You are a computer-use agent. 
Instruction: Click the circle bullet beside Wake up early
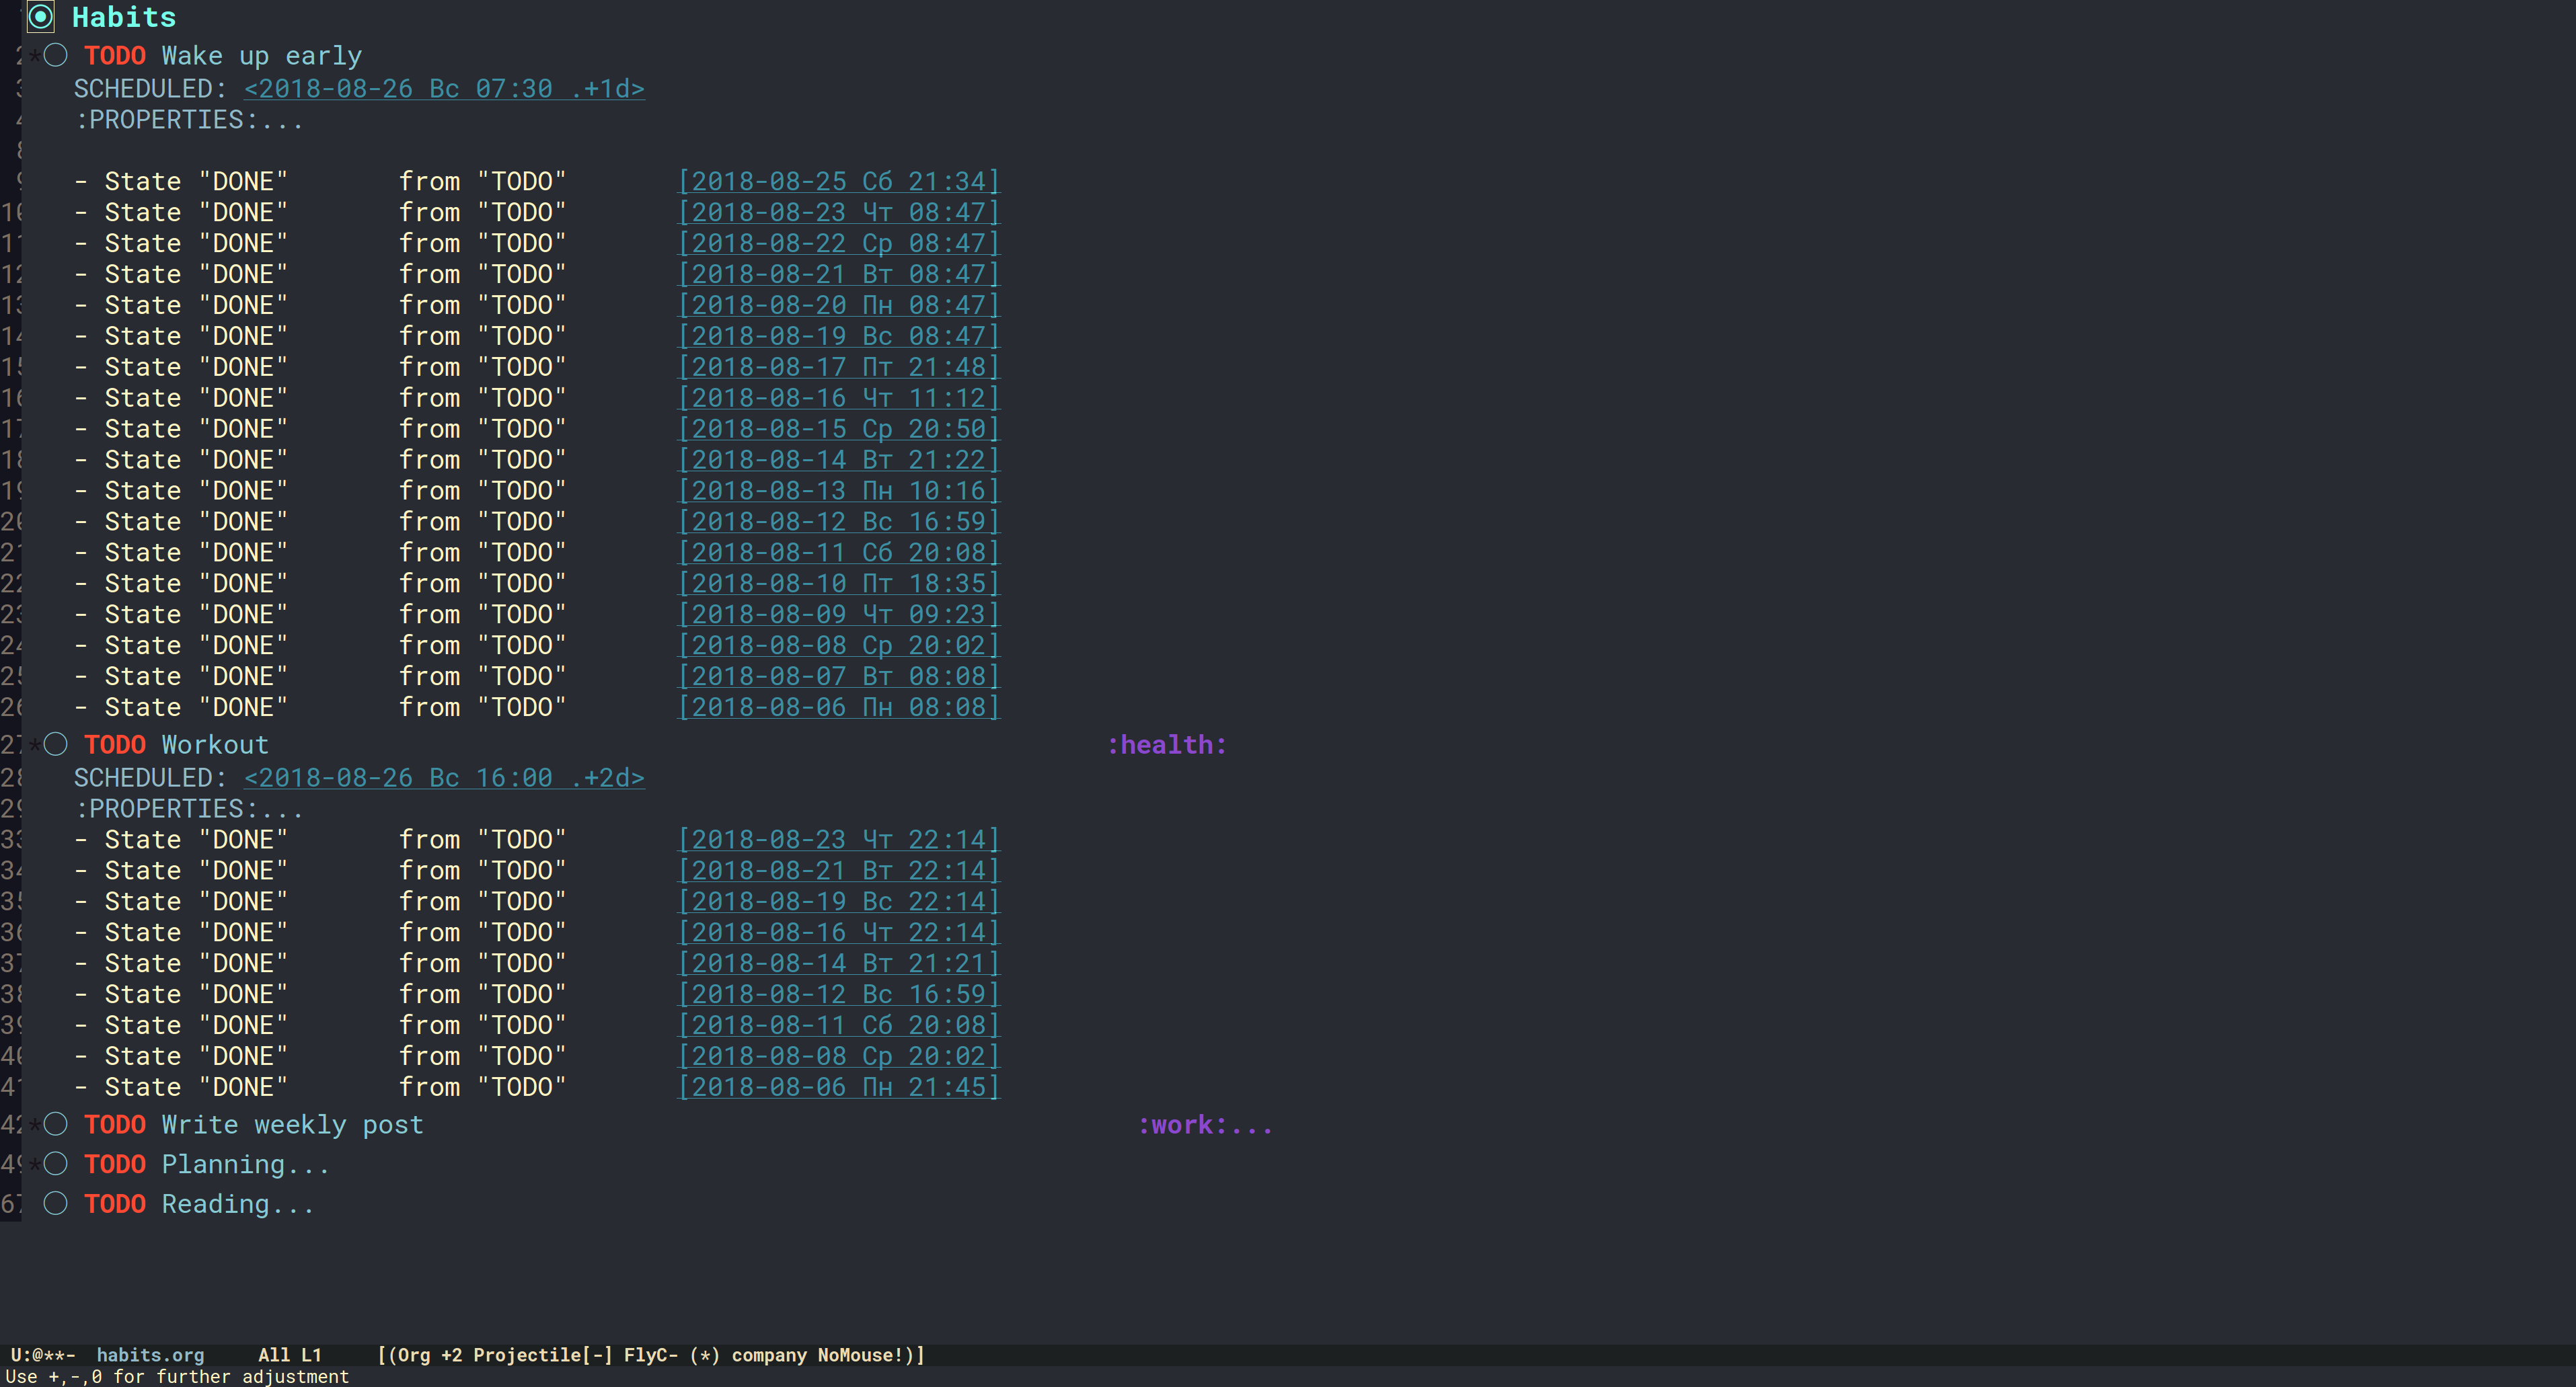(x=56, y=55)
